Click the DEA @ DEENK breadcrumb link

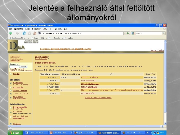point(41,57)
